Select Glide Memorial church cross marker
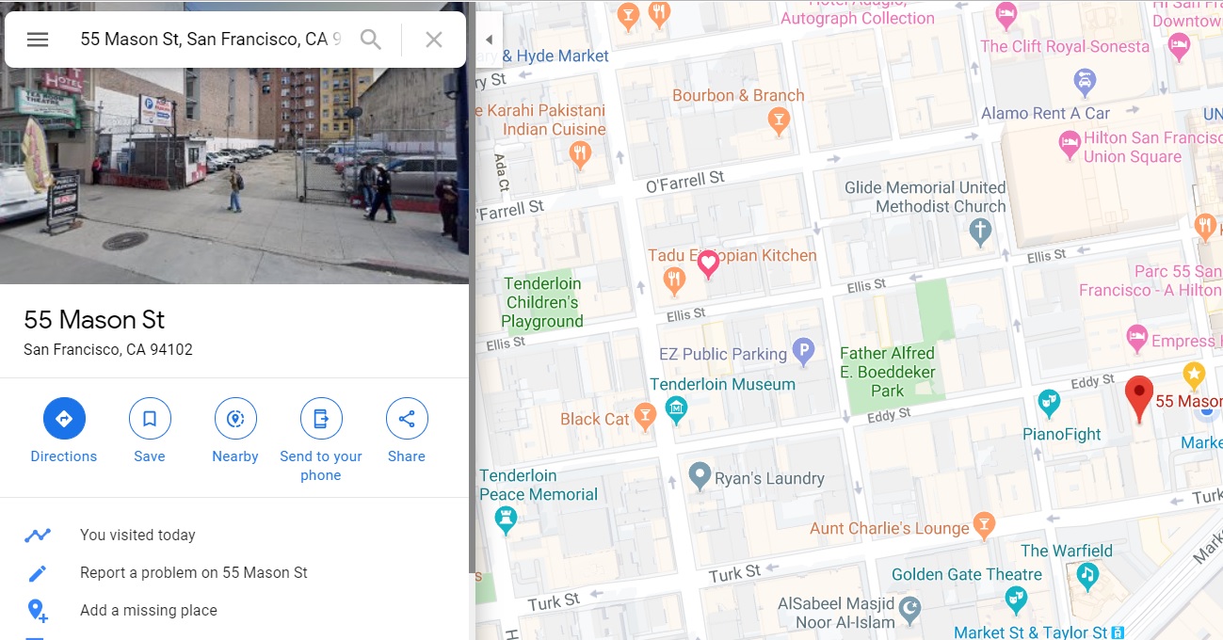Screen dimensions: 1223x640 pyautogui.click(x=980, y=232)
